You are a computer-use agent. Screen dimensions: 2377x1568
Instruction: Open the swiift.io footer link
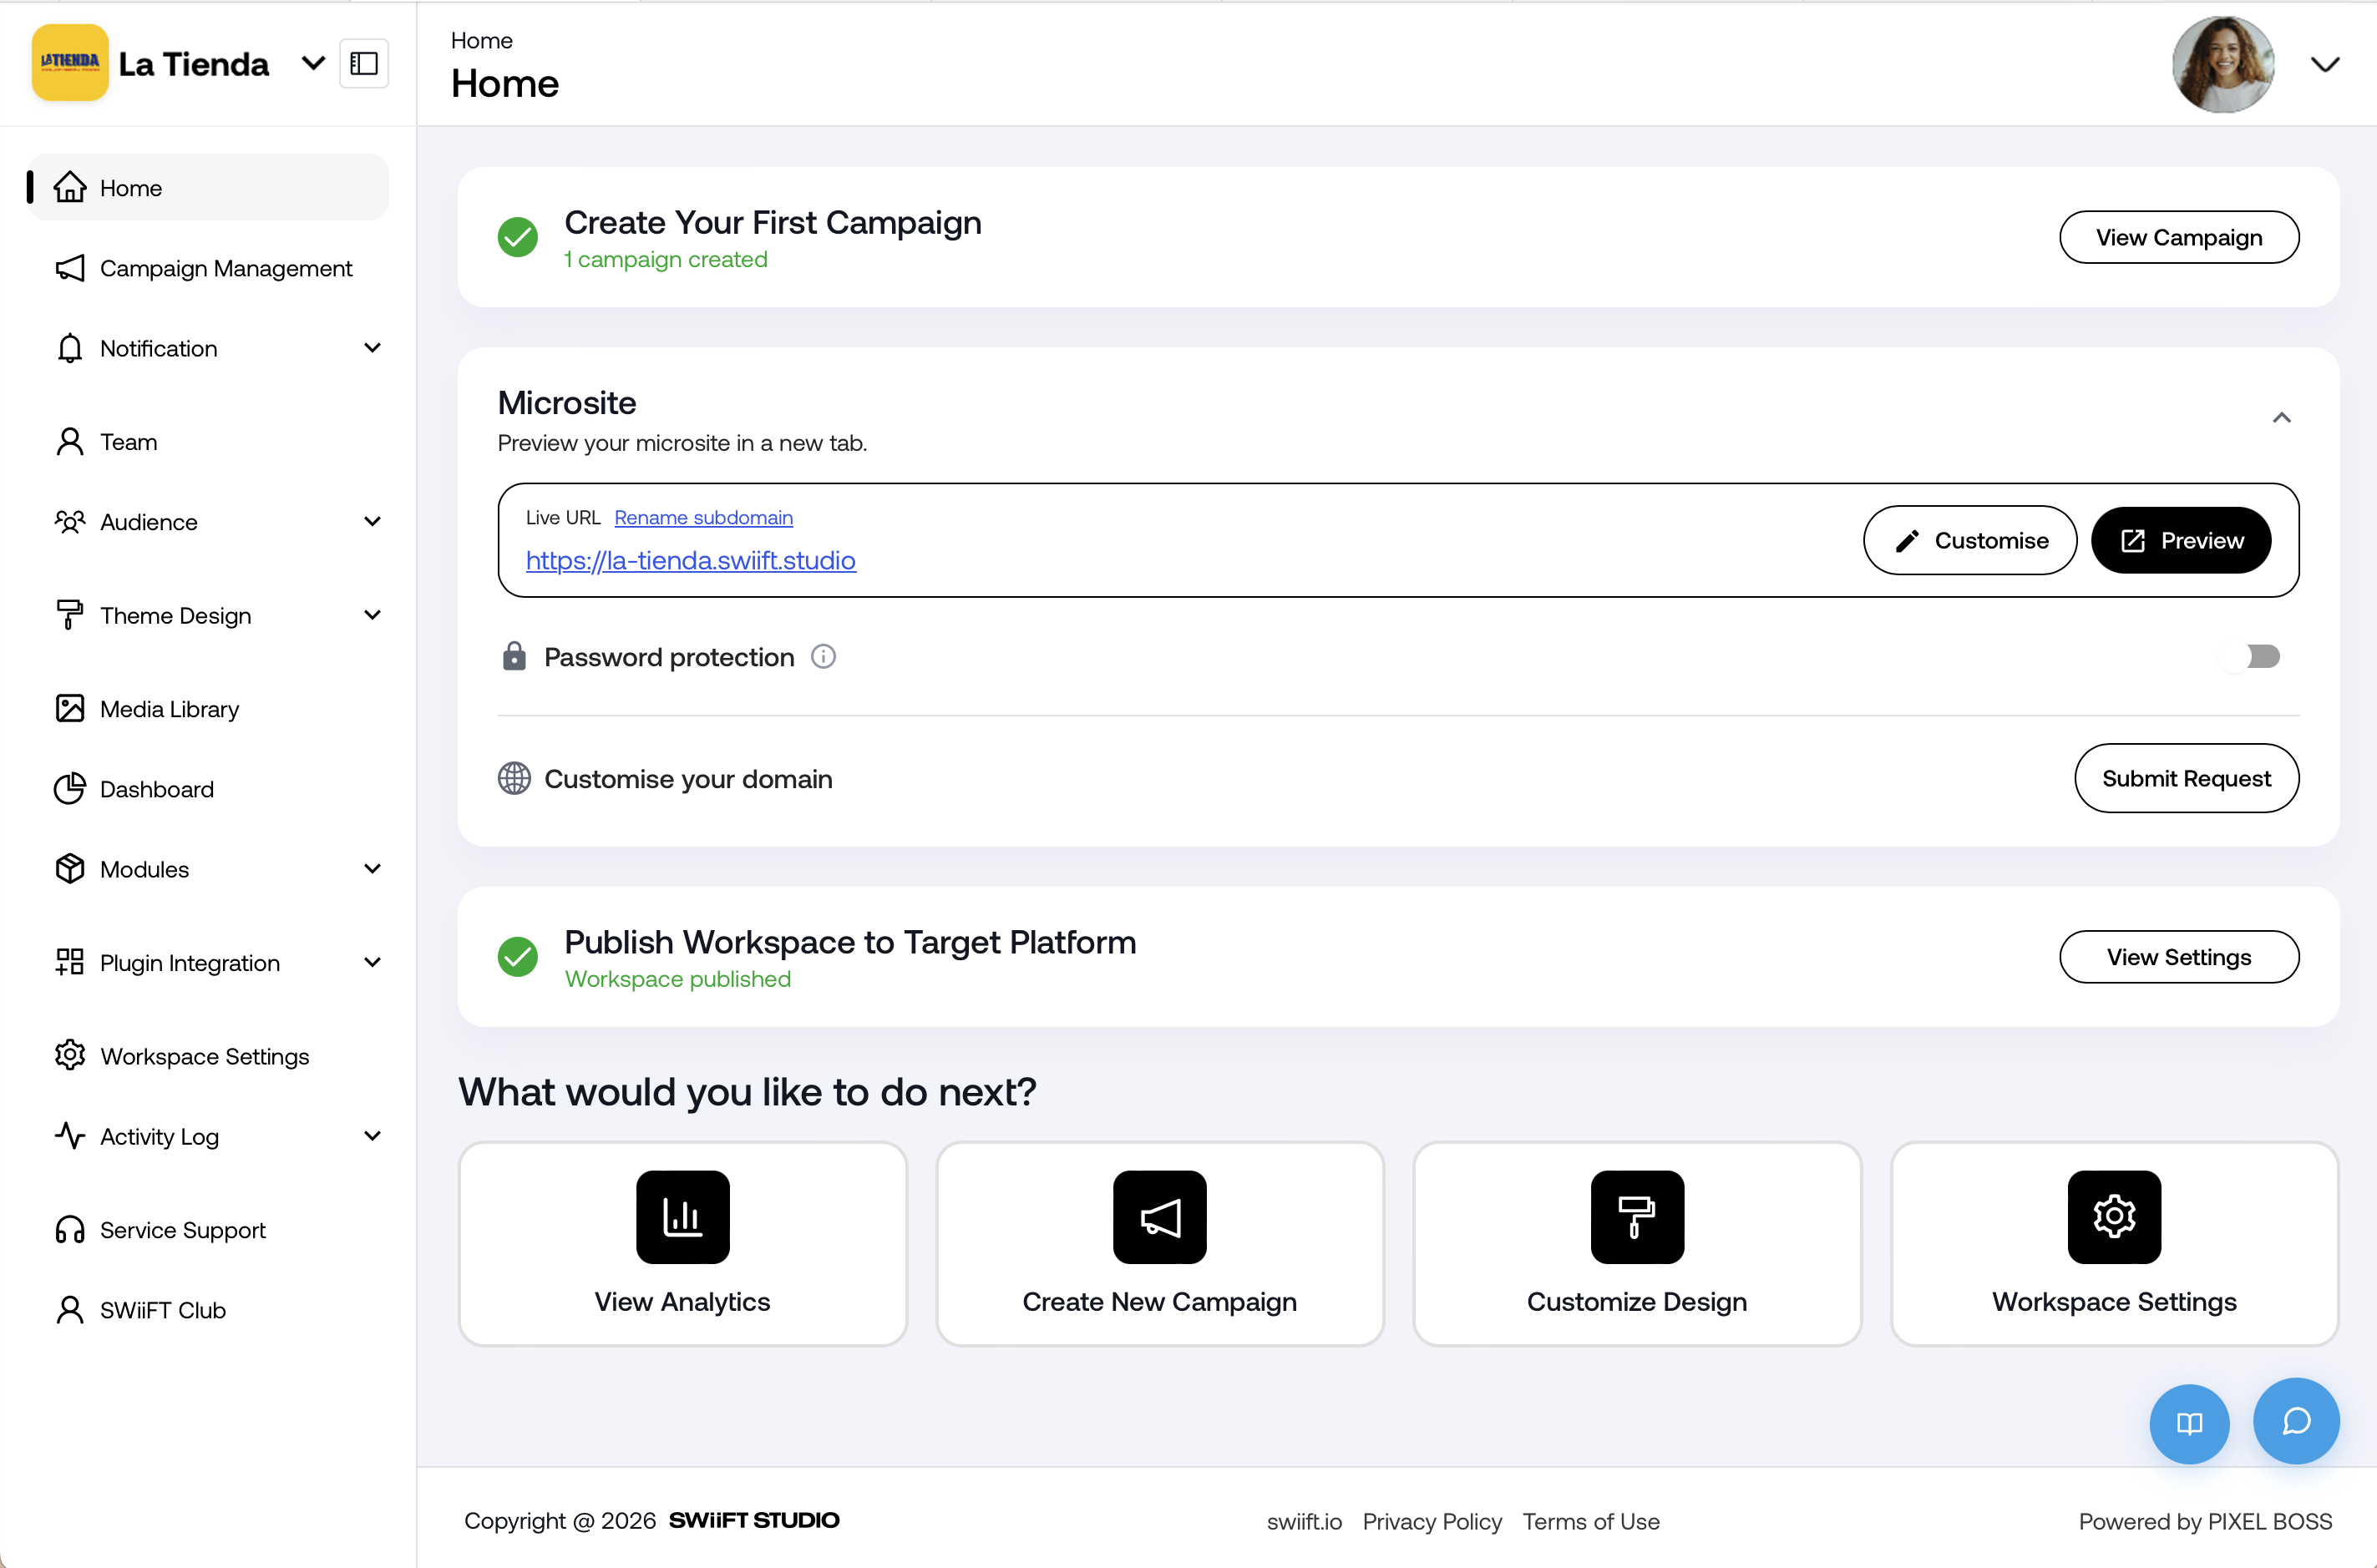1304,1521
